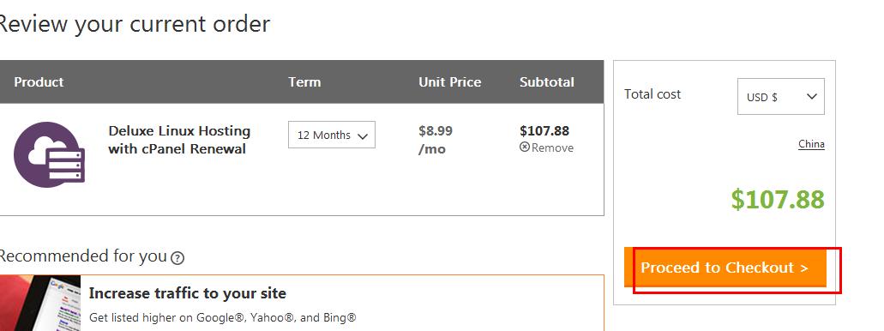Select the Deluxe Linux Hosting product name
Image resolution: width=884 pixels, height=331 pixels.
(178, 140)
